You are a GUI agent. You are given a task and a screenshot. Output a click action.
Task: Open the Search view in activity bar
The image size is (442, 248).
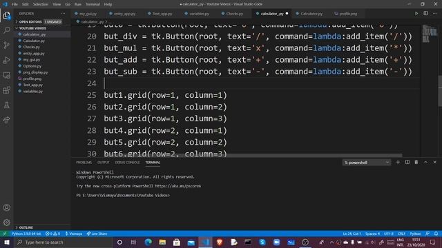coord(7,30)
